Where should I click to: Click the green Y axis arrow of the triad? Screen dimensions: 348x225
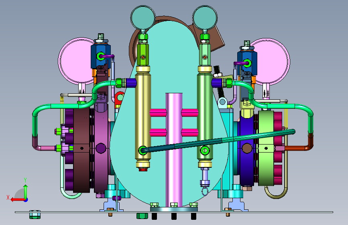tap(26, 191)
